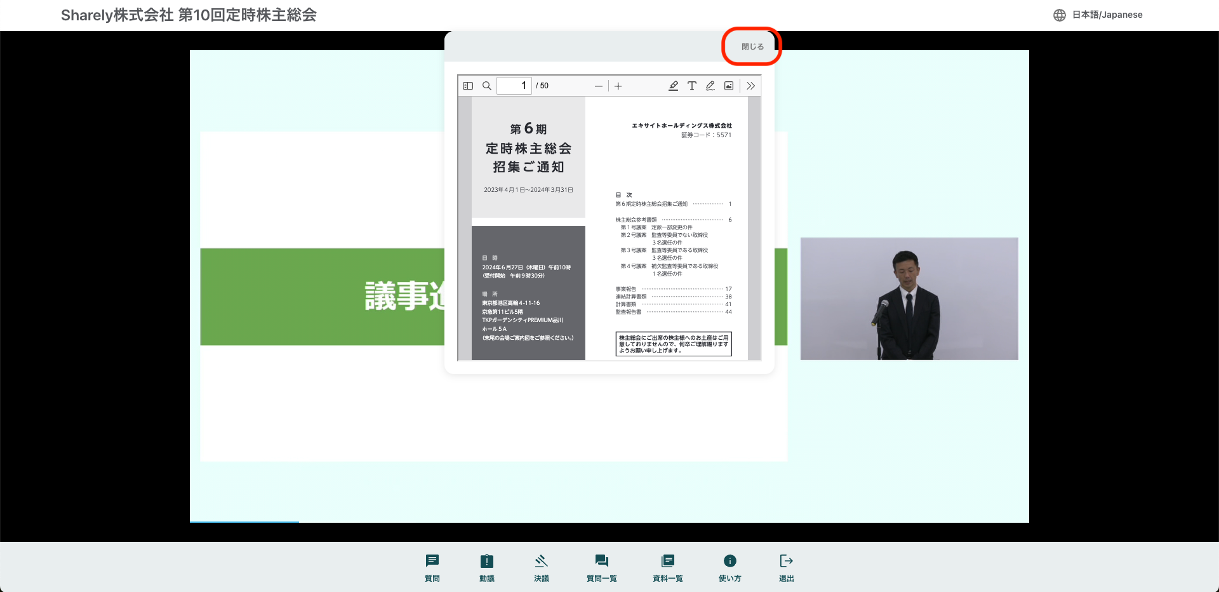Open the PDF search magnifier
The width and height of the screenshot is (1219, 592).
pos(487,86)
